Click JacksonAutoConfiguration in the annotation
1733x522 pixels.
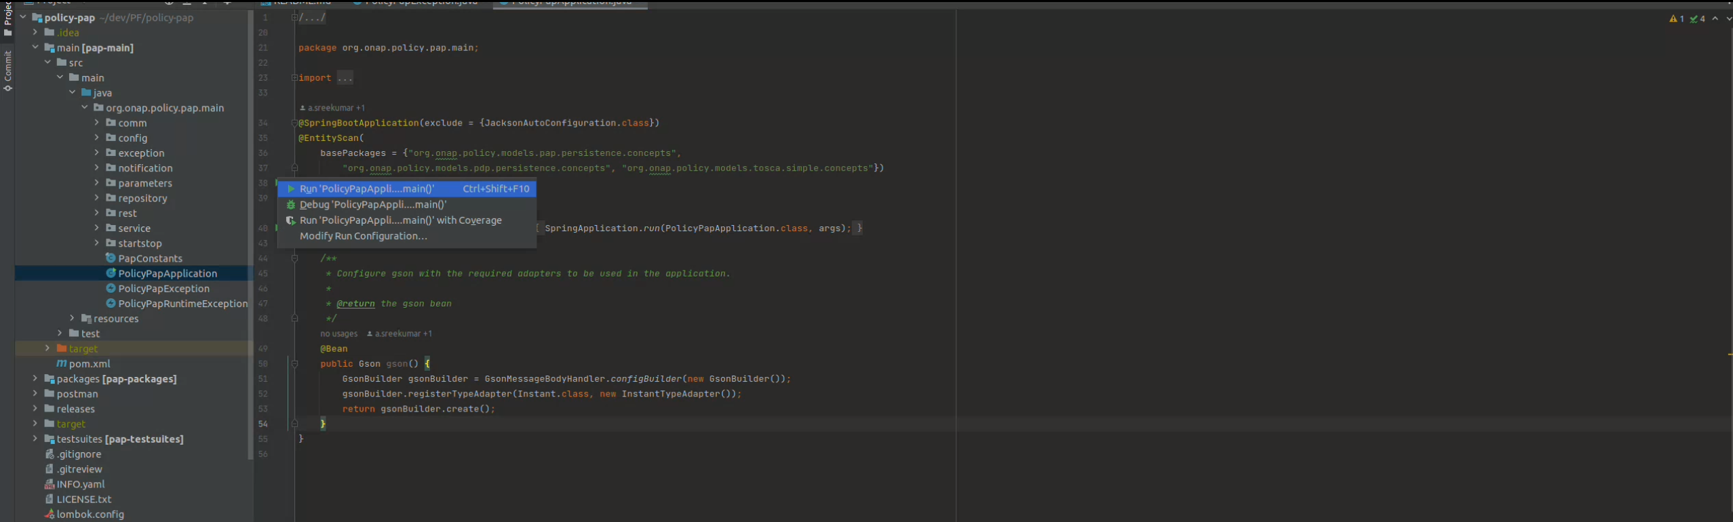click(550, 123)
